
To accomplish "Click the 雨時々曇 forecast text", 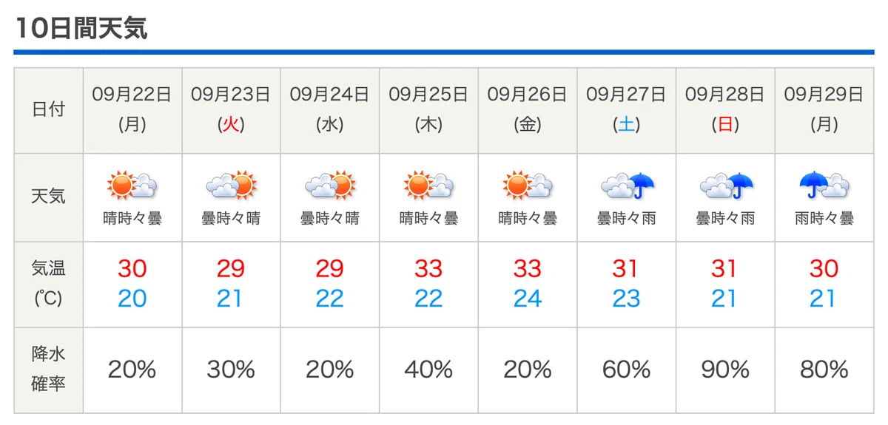I will (824, 219).
